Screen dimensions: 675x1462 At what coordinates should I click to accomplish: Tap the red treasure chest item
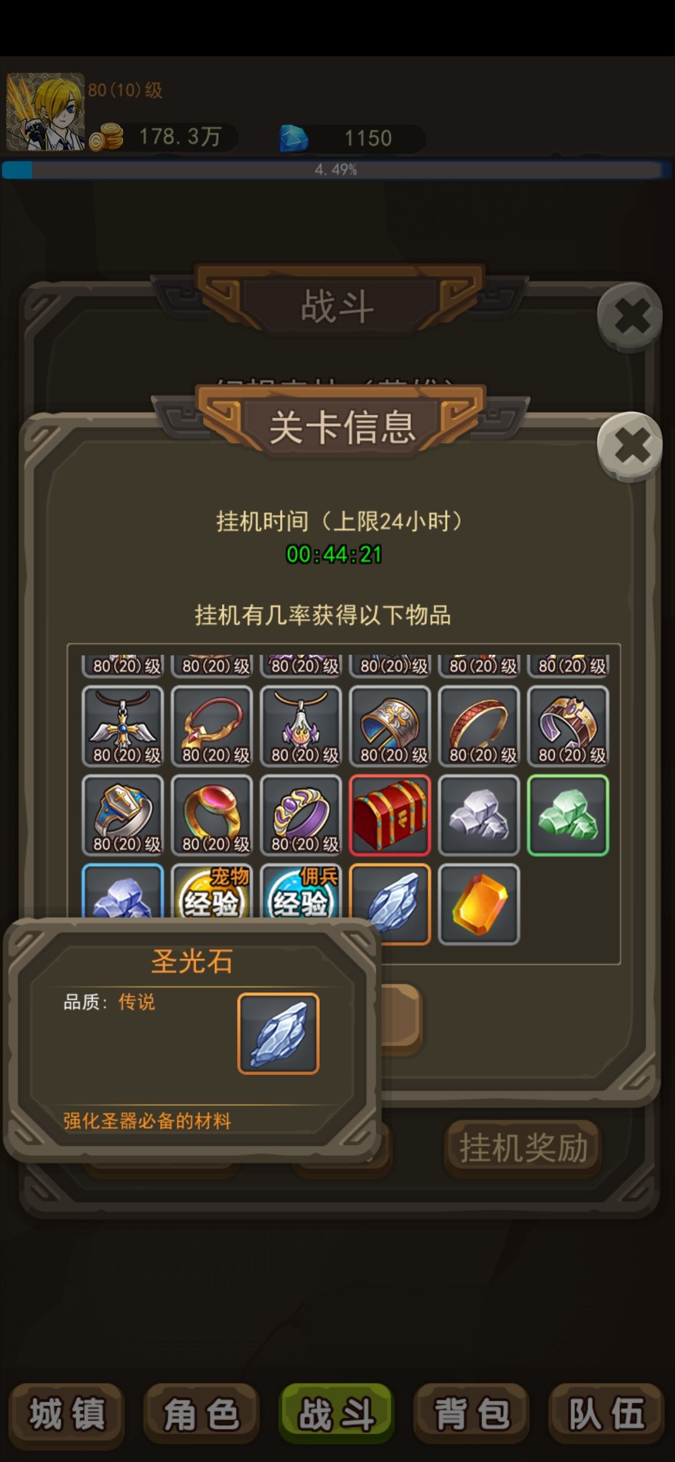pos(390,815)
